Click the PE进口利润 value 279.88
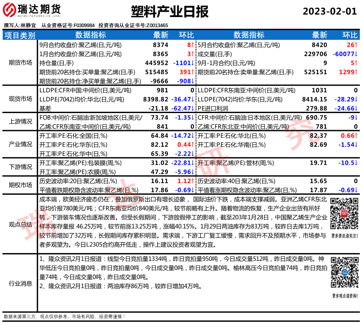 316,108
